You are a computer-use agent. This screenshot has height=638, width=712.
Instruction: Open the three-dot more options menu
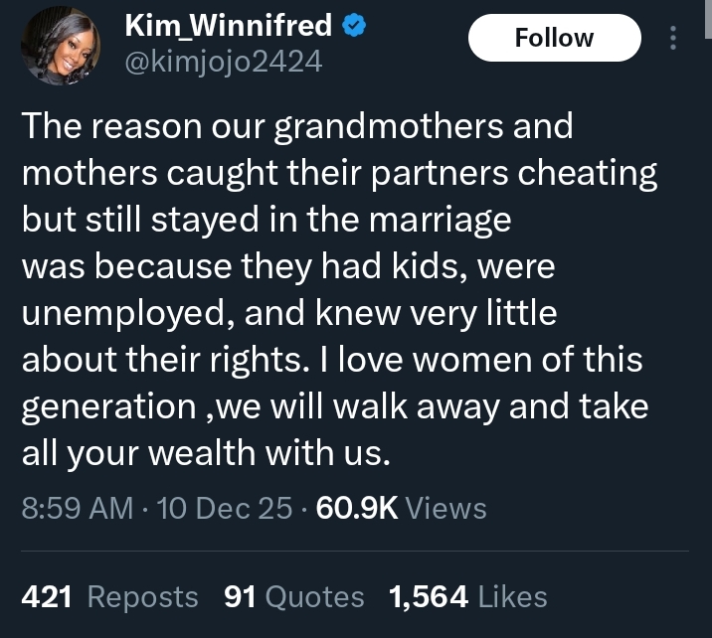[673, 39]
